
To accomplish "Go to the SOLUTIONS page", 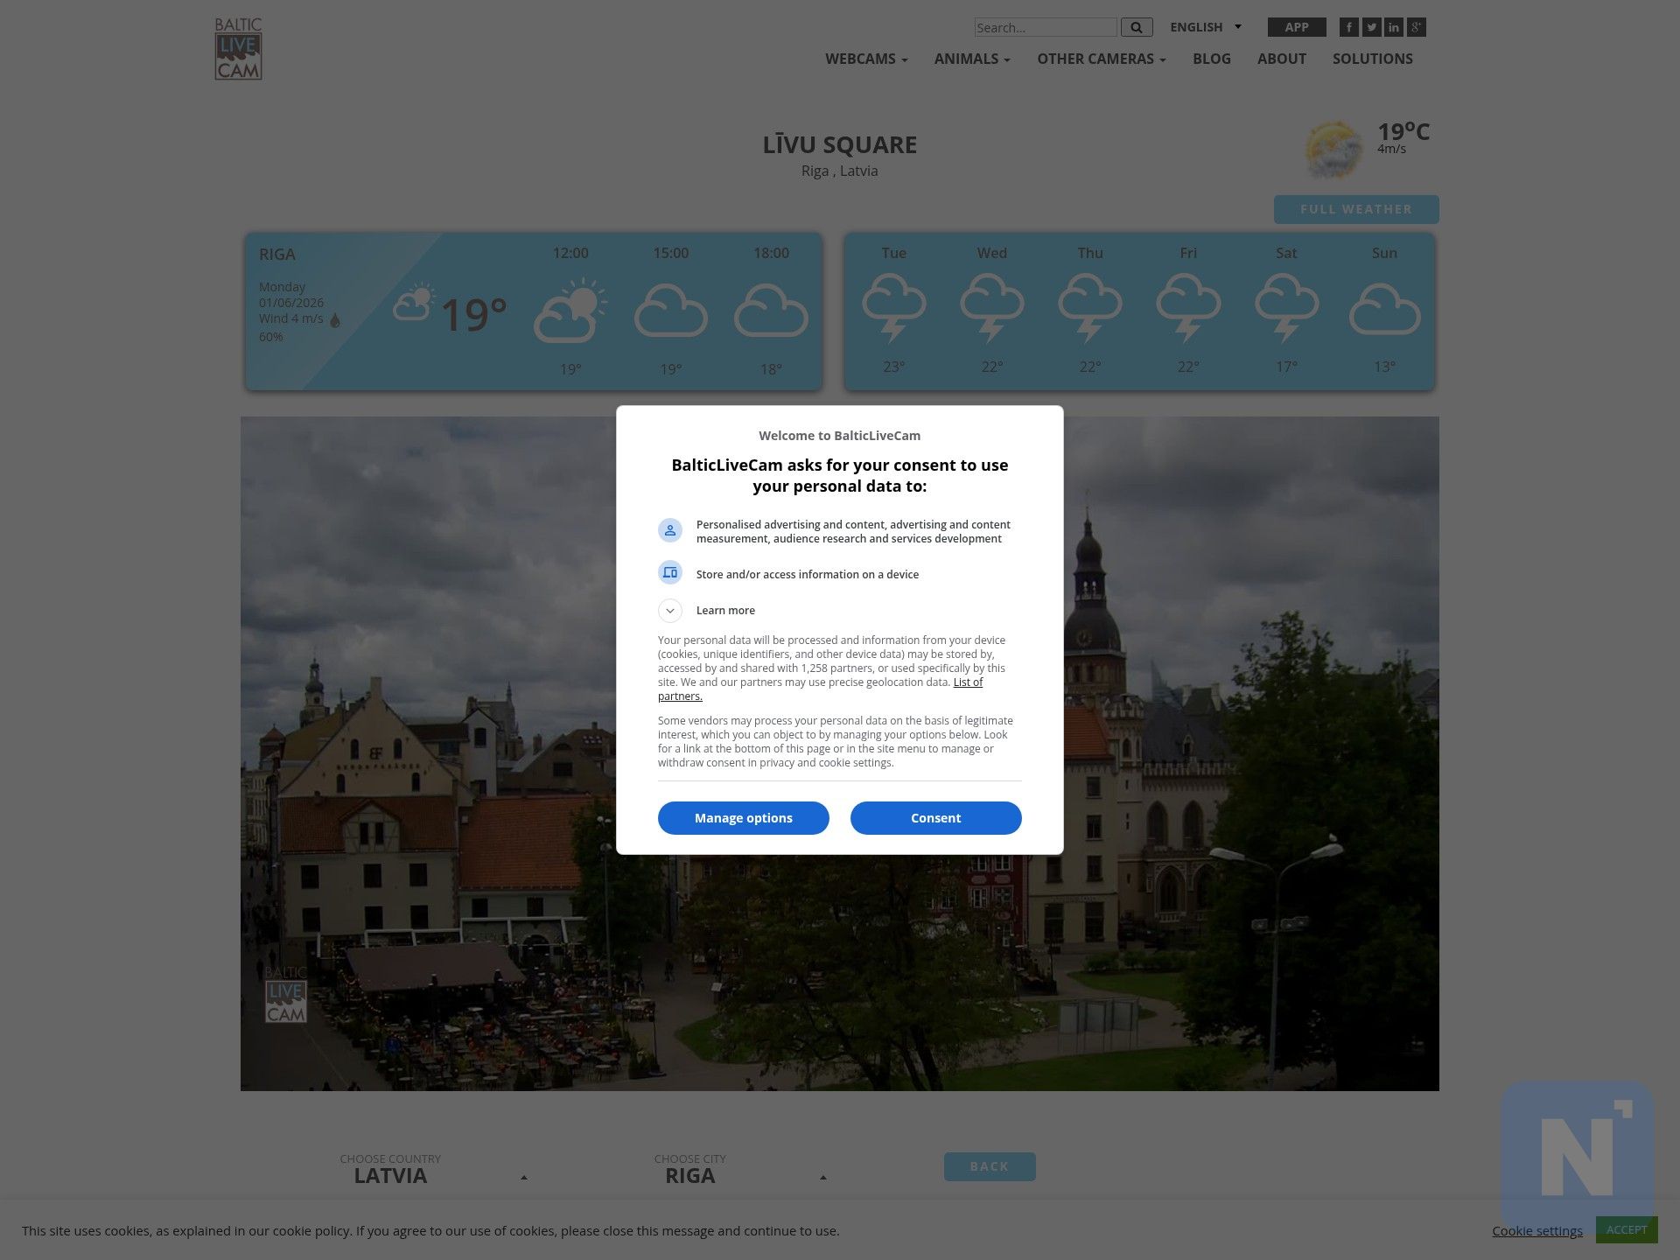I will [1373, 59].
